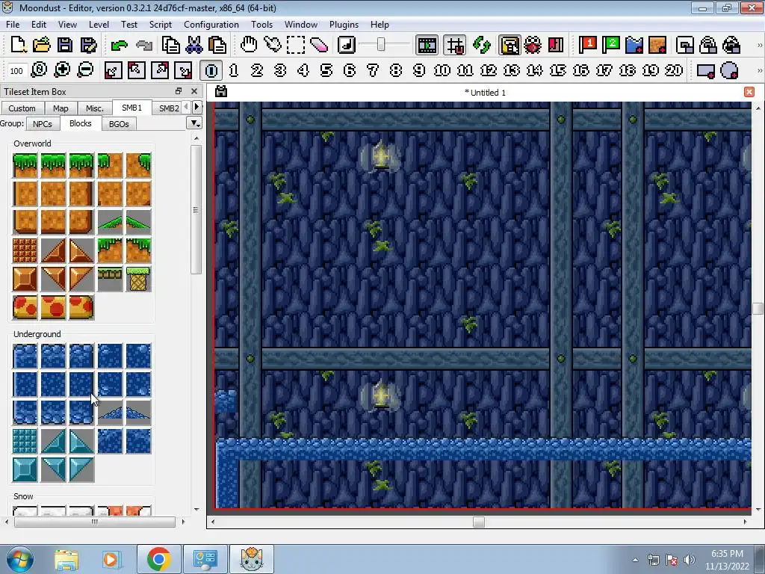Switch to section 10

(x=442, y=70)
